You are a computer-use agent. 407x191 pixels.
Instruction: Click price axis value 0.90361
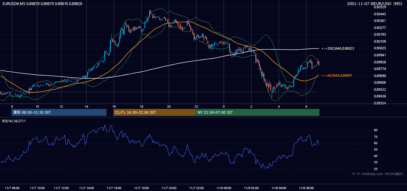click(x=380, y=21)
